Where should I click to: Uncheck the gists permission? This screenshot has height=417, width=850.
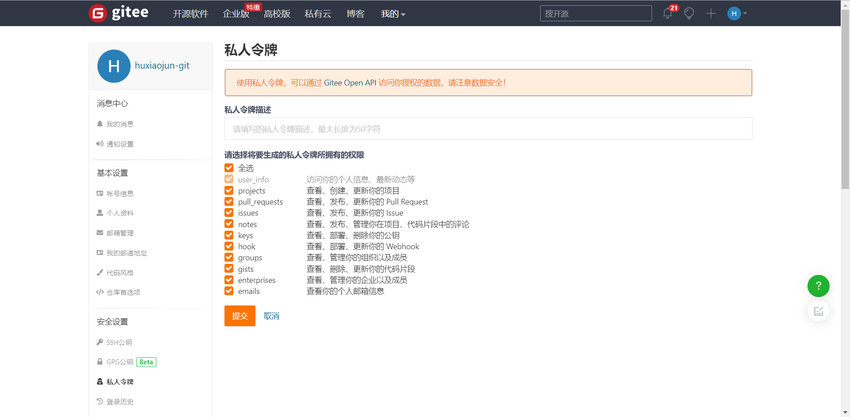[x=229, y=269]
